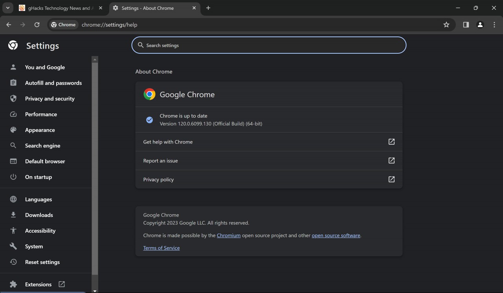
Task: Click the external link icon for Get help
Action: coord(391,142)
